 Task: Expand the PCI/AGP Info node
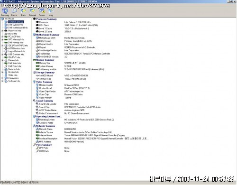2,37
